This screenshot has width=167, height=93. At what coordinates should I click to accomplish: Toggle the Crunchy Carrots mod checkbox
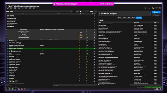(8, 75)
